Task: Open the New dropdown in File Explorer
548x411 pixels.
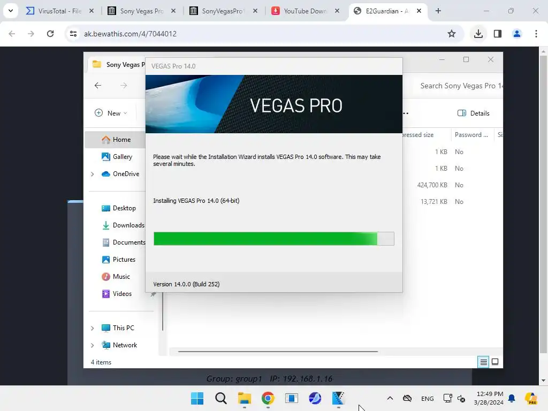Action: (111, 113)
